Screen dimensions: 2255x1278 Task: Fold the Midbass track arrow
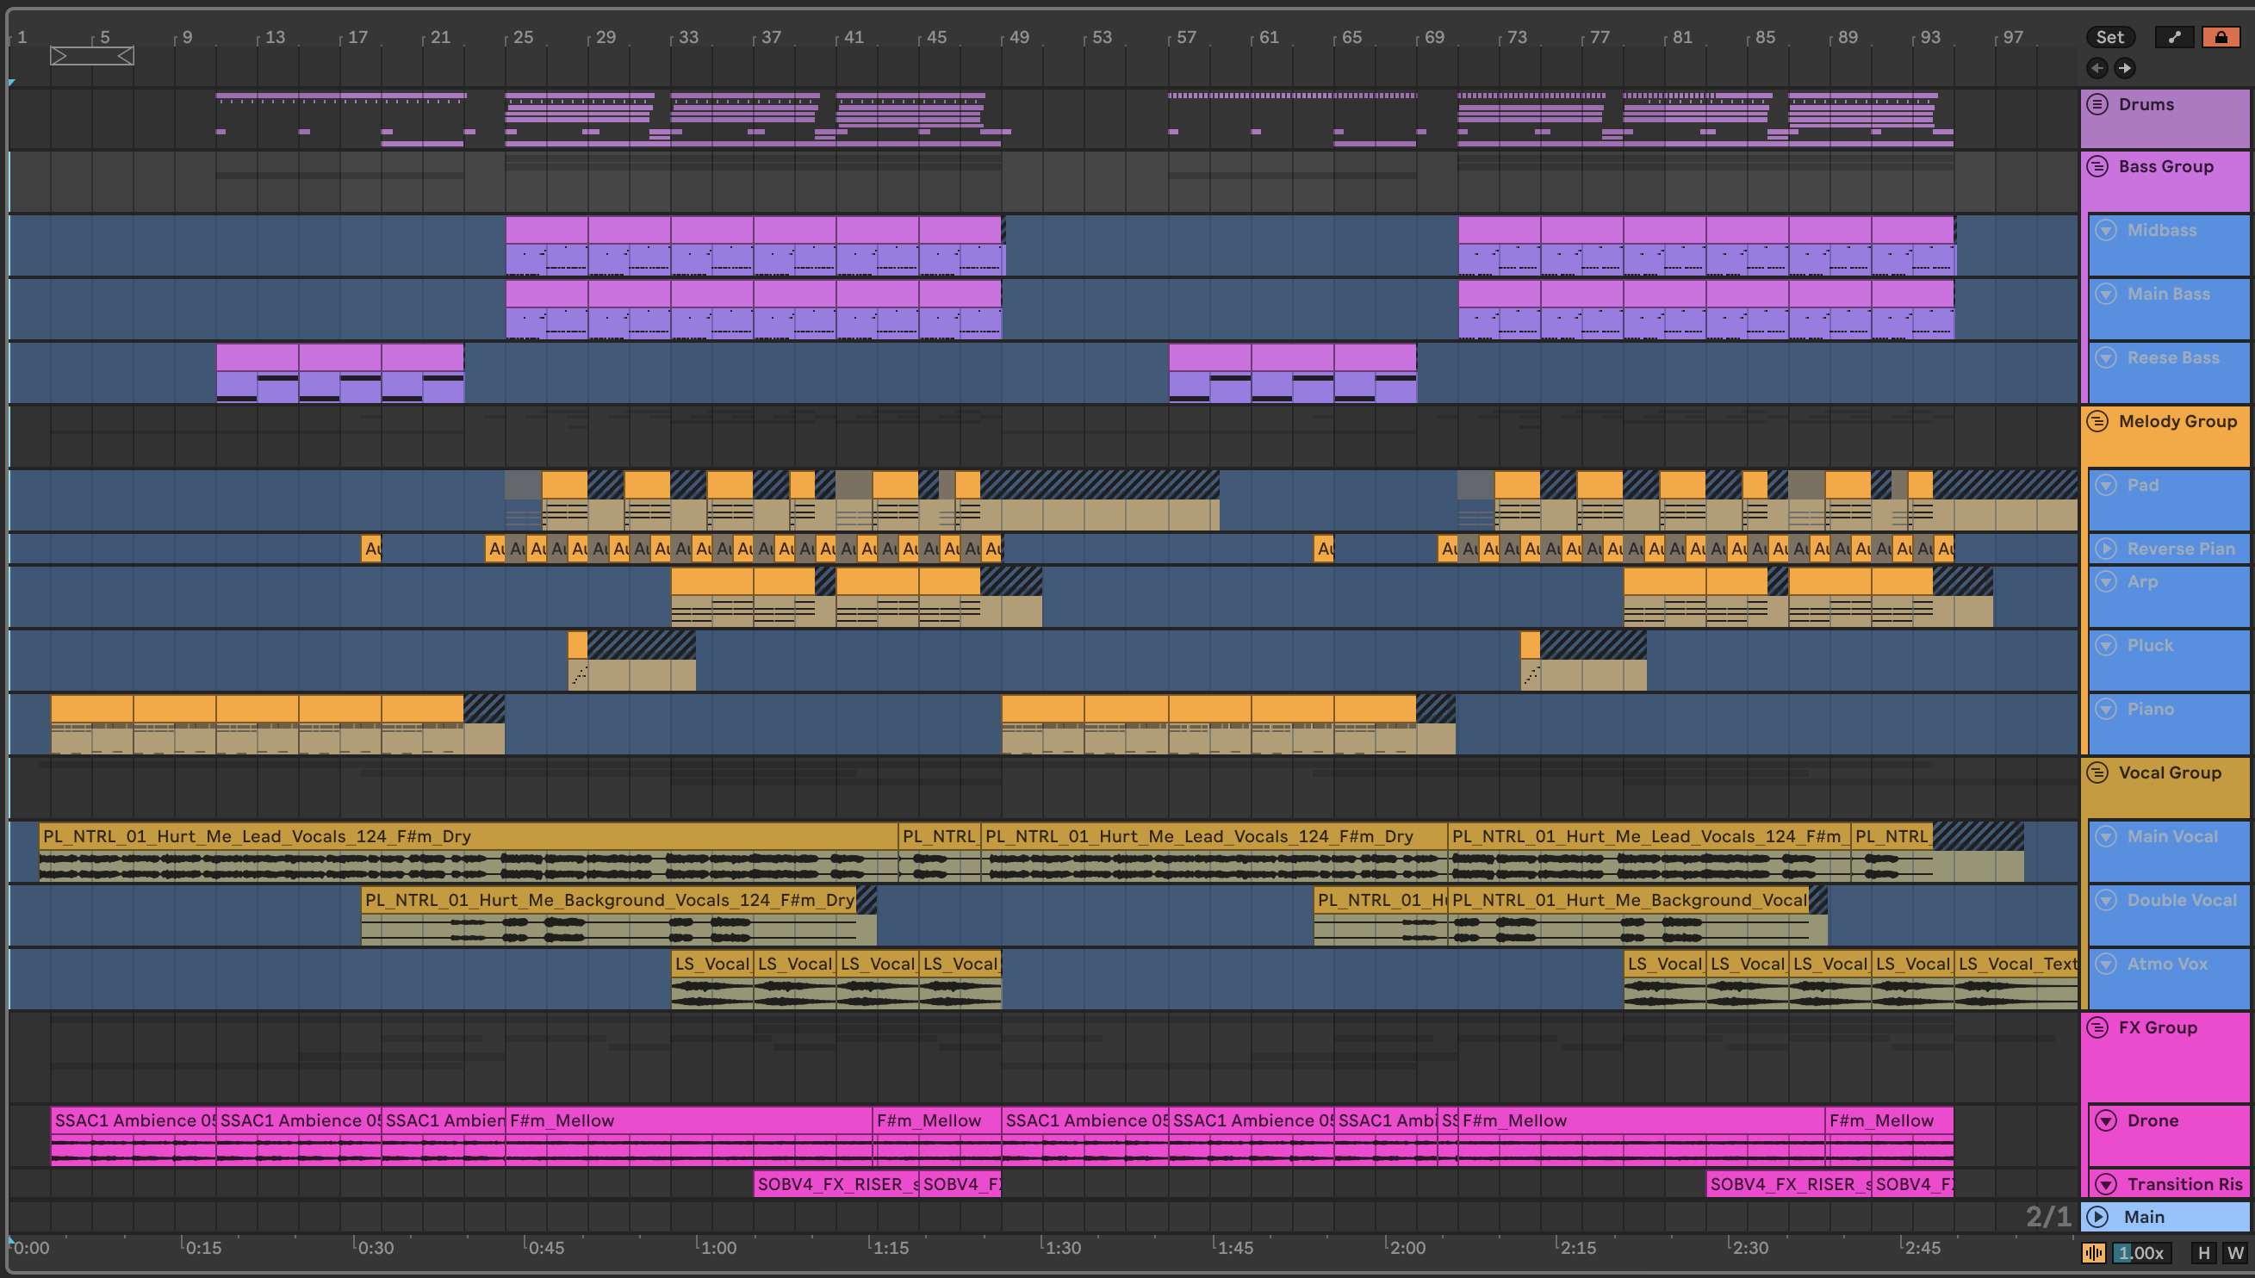(x=2106, y=230)
